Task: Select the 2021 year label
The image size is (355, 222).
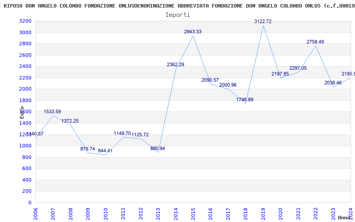Action: (x=298, y=214)
